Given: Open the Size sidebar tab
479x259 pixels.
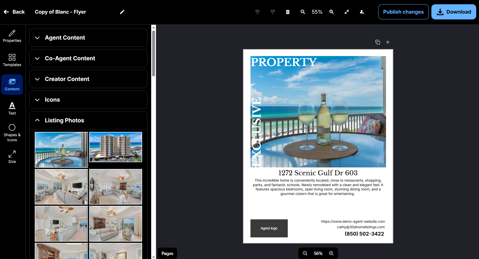Looking at the screenshot, I should tap(12, 157).
